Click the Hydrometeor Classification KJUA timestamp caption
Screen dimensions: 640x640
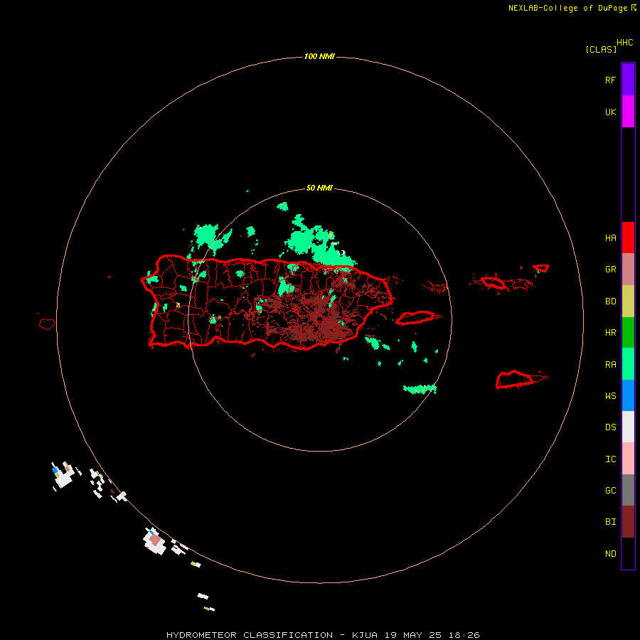pyautogui.click(x=323, y=635)
